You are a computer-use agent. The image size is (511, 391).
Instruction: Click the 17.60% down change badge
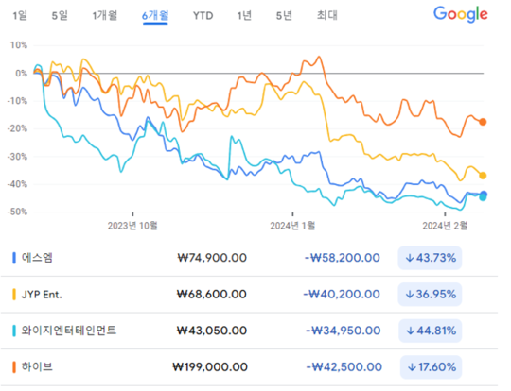click(x=431, y=367)
